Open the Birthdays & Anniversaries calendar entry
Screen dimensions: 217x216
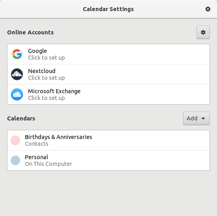108,140
